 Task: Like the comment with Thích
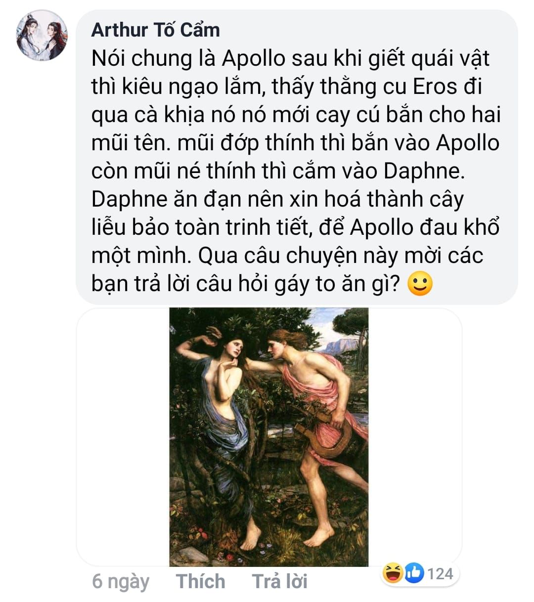[x=200, y=581]
